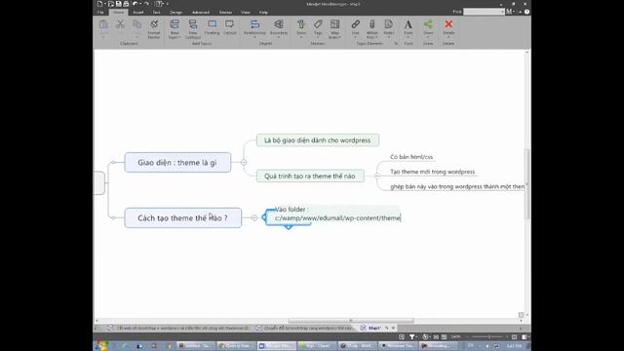Click the New document icon in title bar
This screenshot has width=624, height=351.
point(99,4)
